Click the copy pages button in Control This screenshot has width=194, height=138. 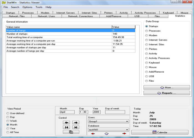[x=71, y=132]
